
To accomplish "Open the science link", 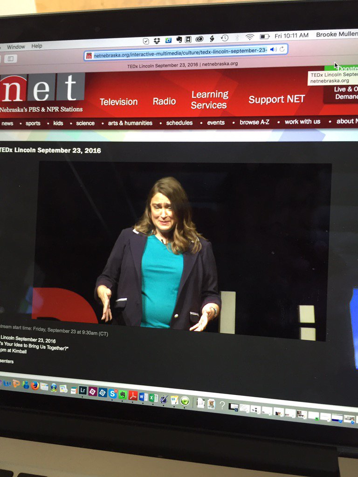I will click(85, 123).
